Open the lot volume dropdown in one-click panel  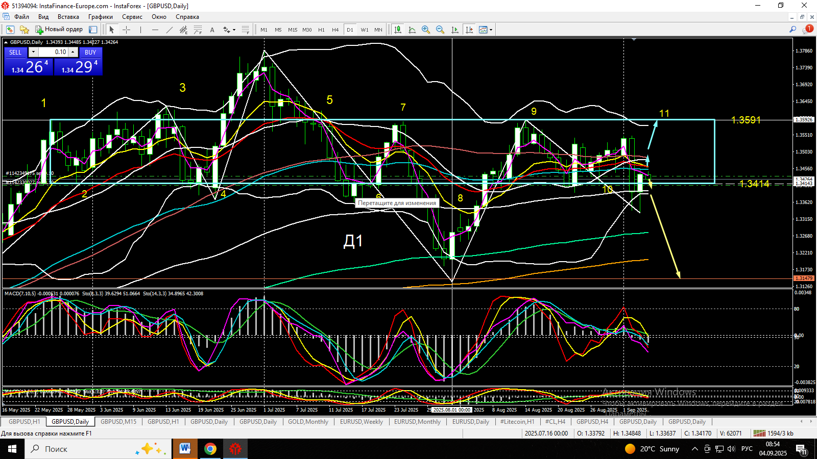coord(33,52)
